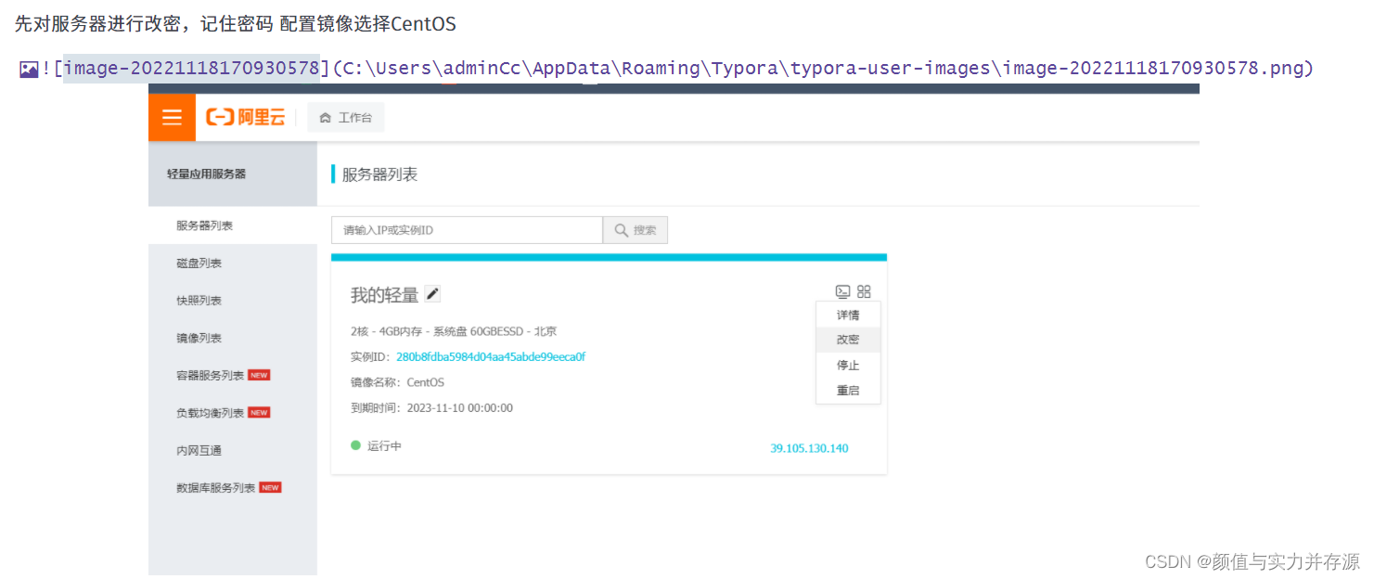
Task: Click the 运行中 running status text
Action: pyautogui.click(x=384, y=446)
